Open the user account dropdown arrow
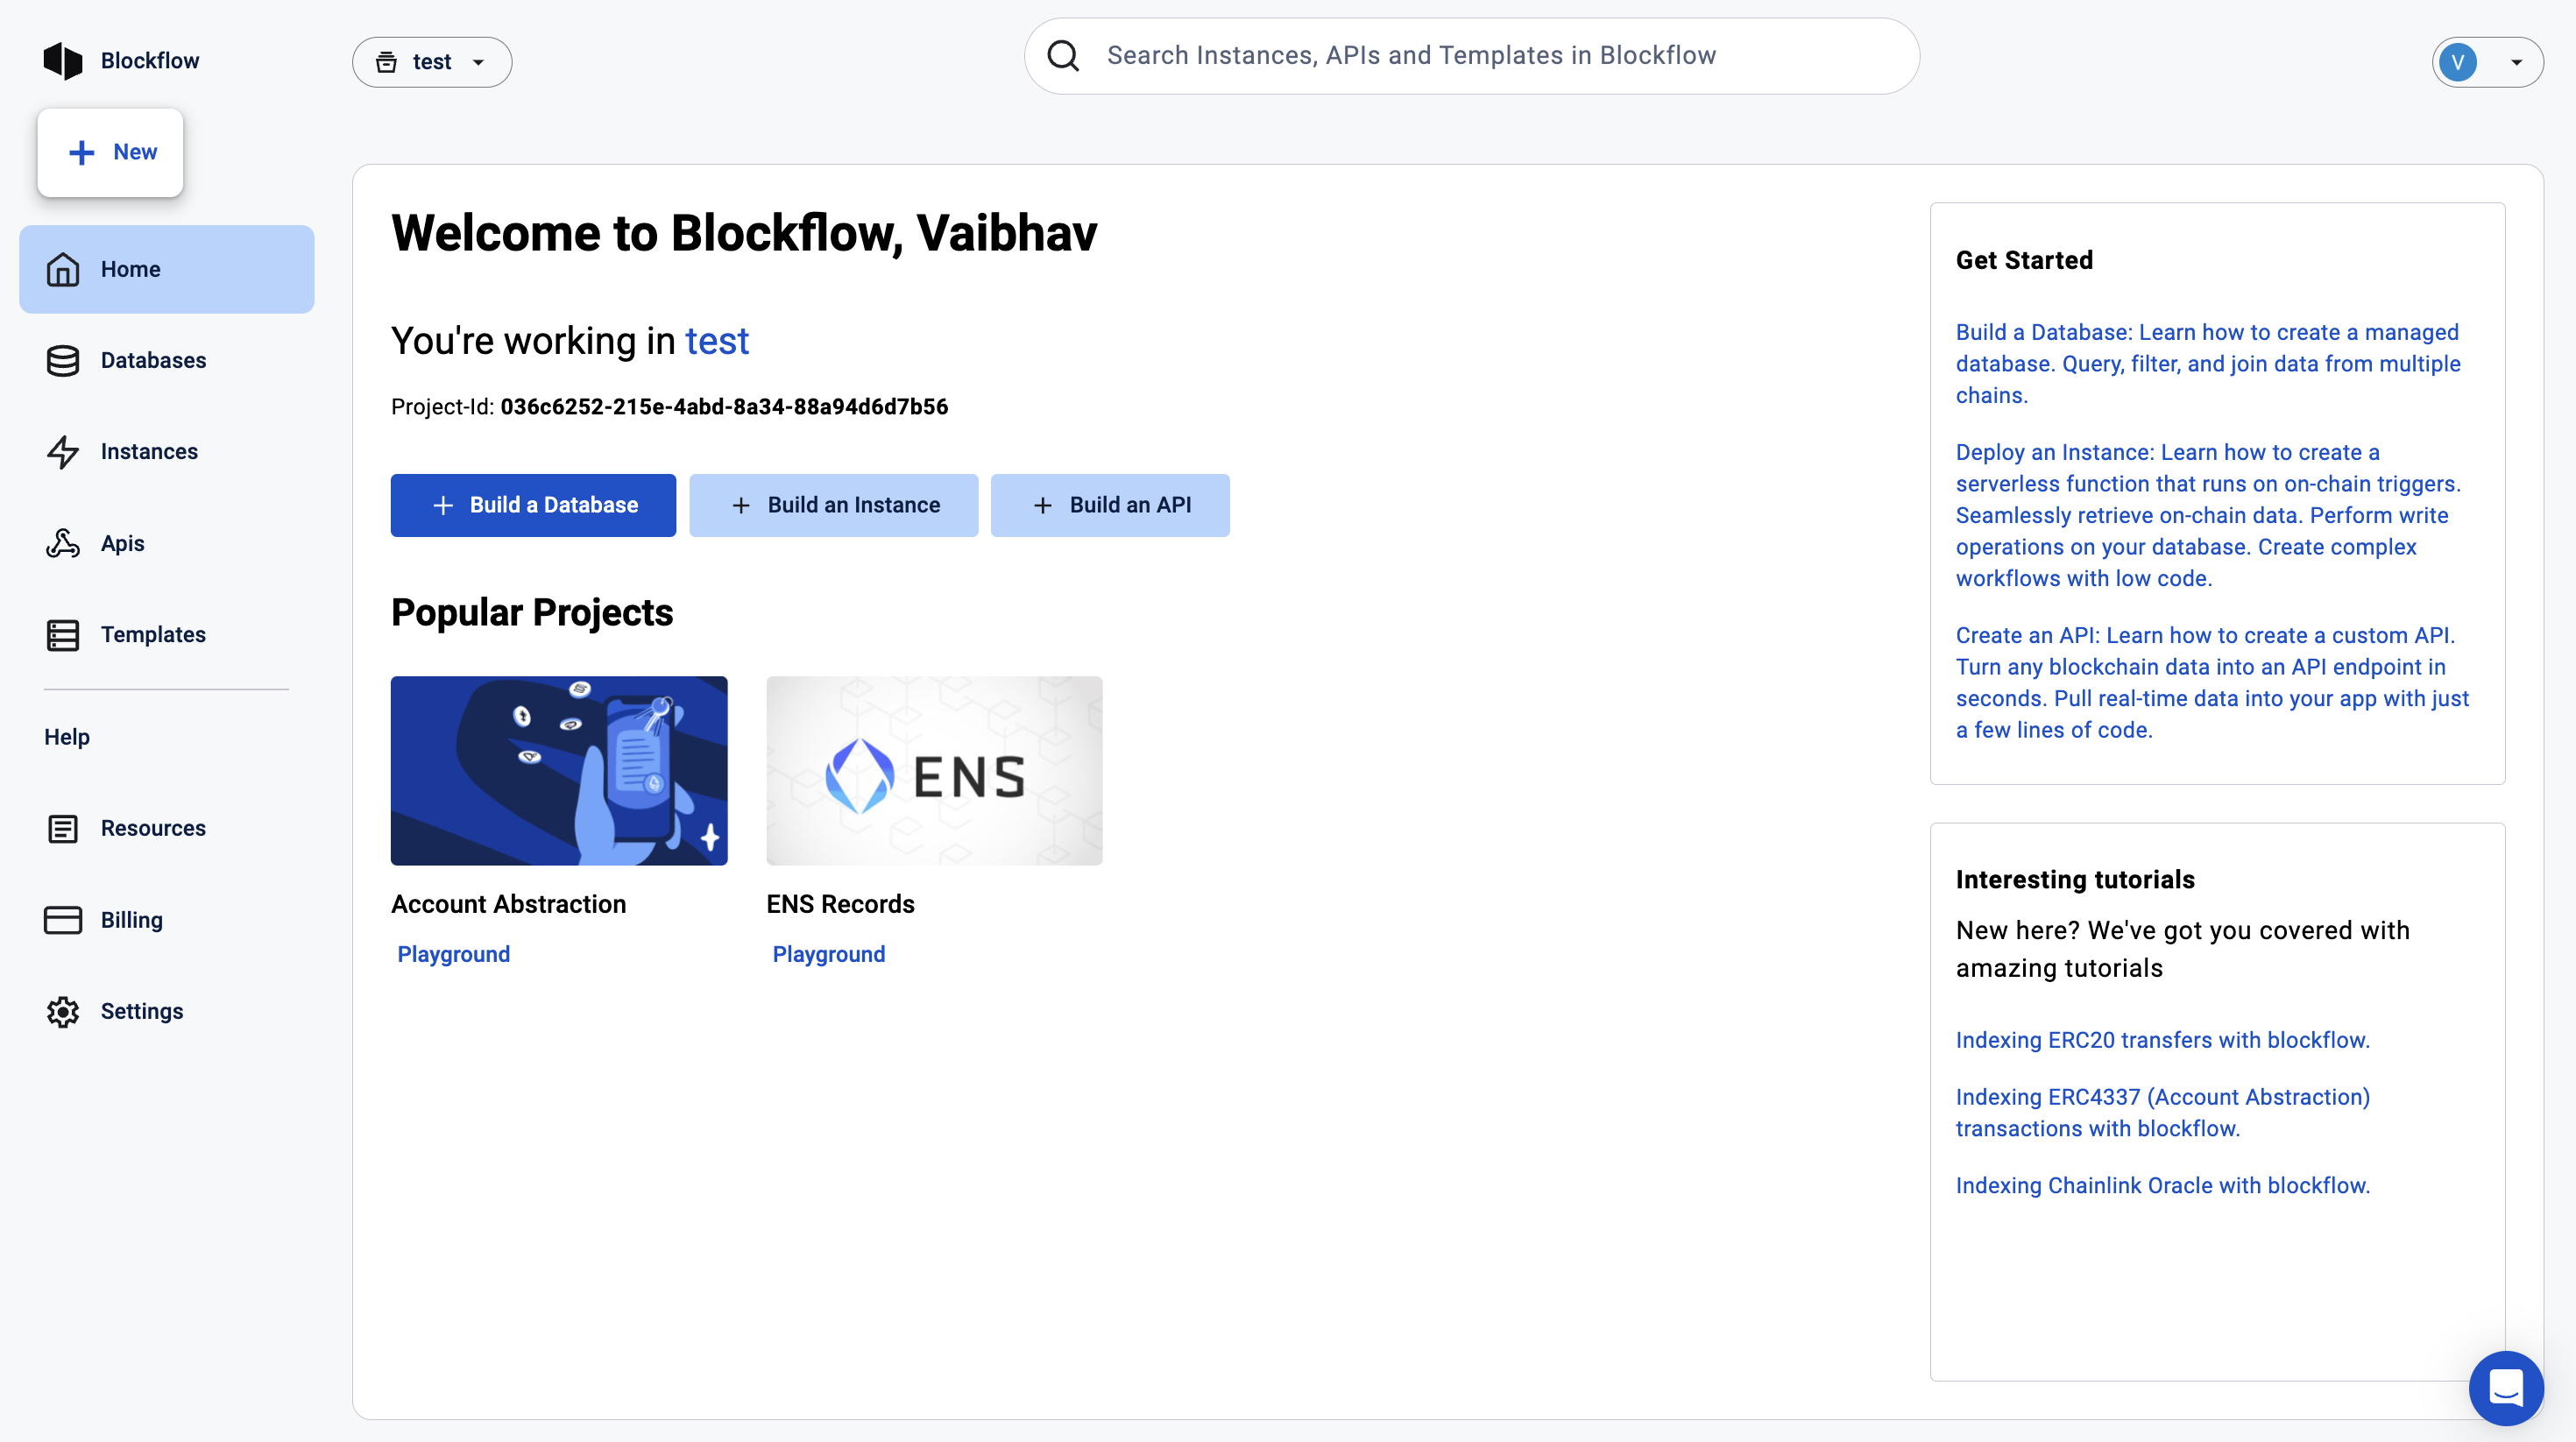 (2517, 62)
